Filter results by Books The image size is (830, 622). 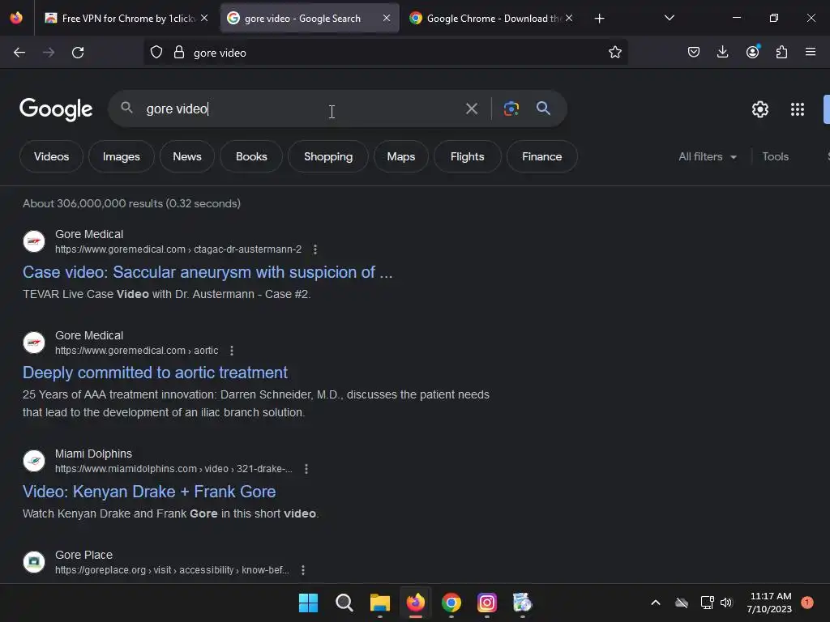coord(251,156)
